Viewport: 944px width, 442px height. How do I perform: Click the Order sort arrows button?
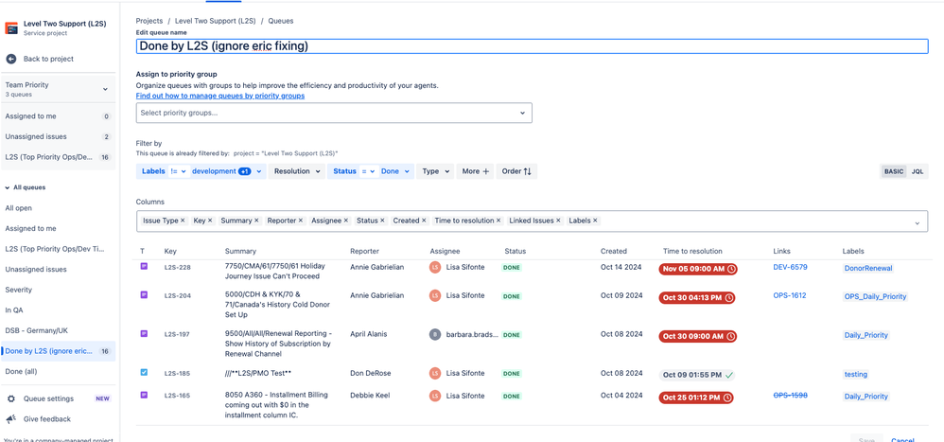point(516,171)
